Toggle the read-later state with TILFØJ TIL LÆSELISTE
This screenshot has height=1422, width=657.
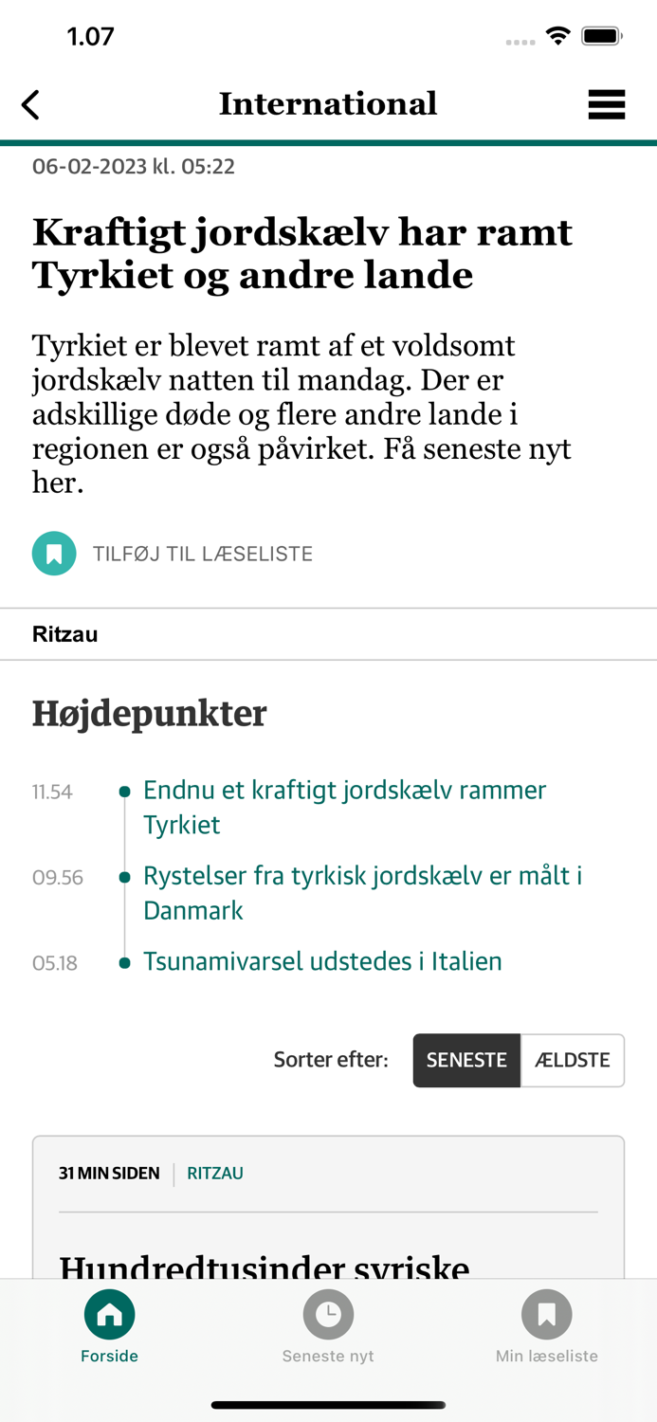coord(202,553)
